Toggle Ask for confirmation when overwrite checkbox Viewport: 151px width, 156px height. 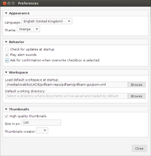(7, 60)
